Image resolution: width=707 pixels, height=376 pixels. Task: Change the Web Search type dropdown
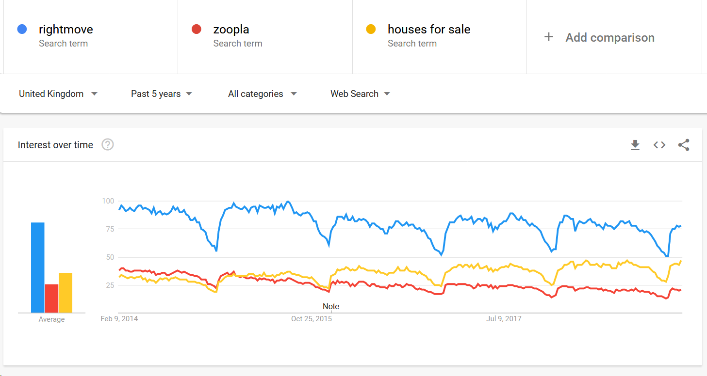click(x=360, y=94)
